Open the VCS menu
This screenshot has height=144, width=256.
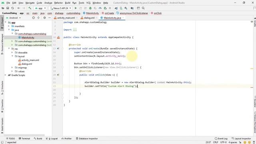click(x=88, y=3)
